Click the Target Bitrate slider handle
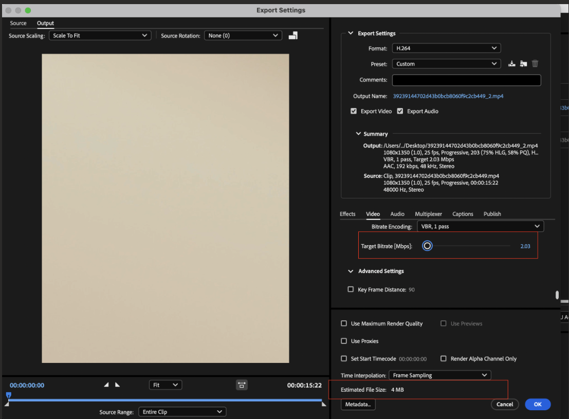This screenshot has width=569, height=419. coord(427,246)
